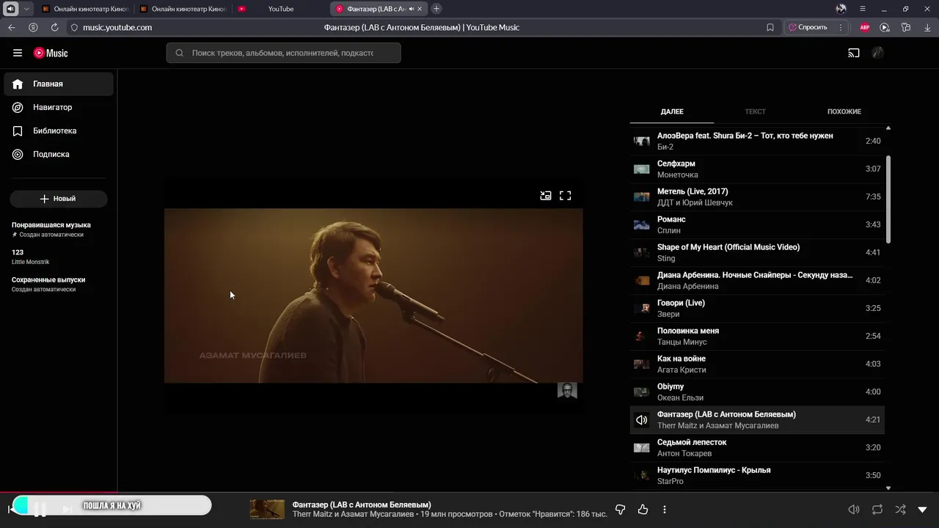The image size is (939, 528).
Task: Mute the tab via the speaker button
Action: [x=10, y=9]
